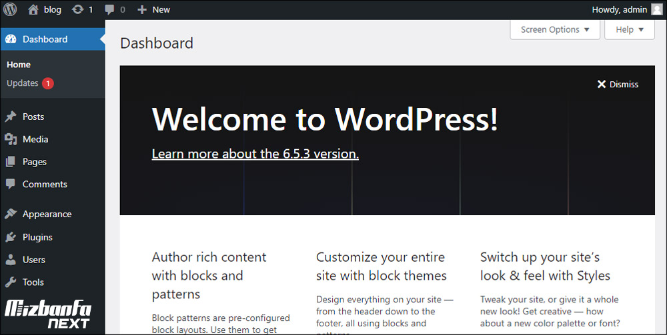Click the Posts pushpin icon

[11, 117]
